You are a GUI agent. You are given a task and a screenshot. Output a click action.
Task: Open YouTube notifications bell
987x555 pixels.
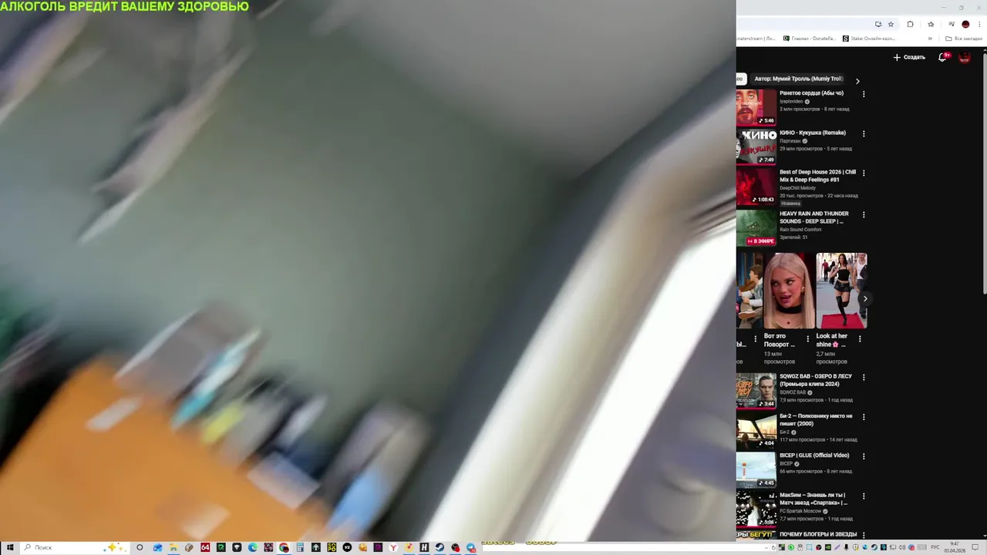pos(942,57)
